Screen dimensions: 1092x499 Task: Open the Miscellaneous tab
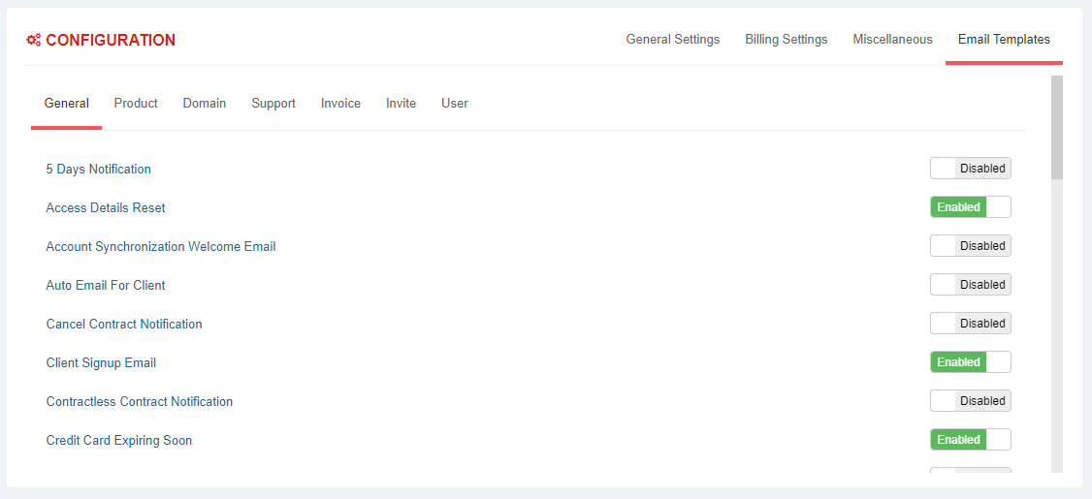[893, 40]
